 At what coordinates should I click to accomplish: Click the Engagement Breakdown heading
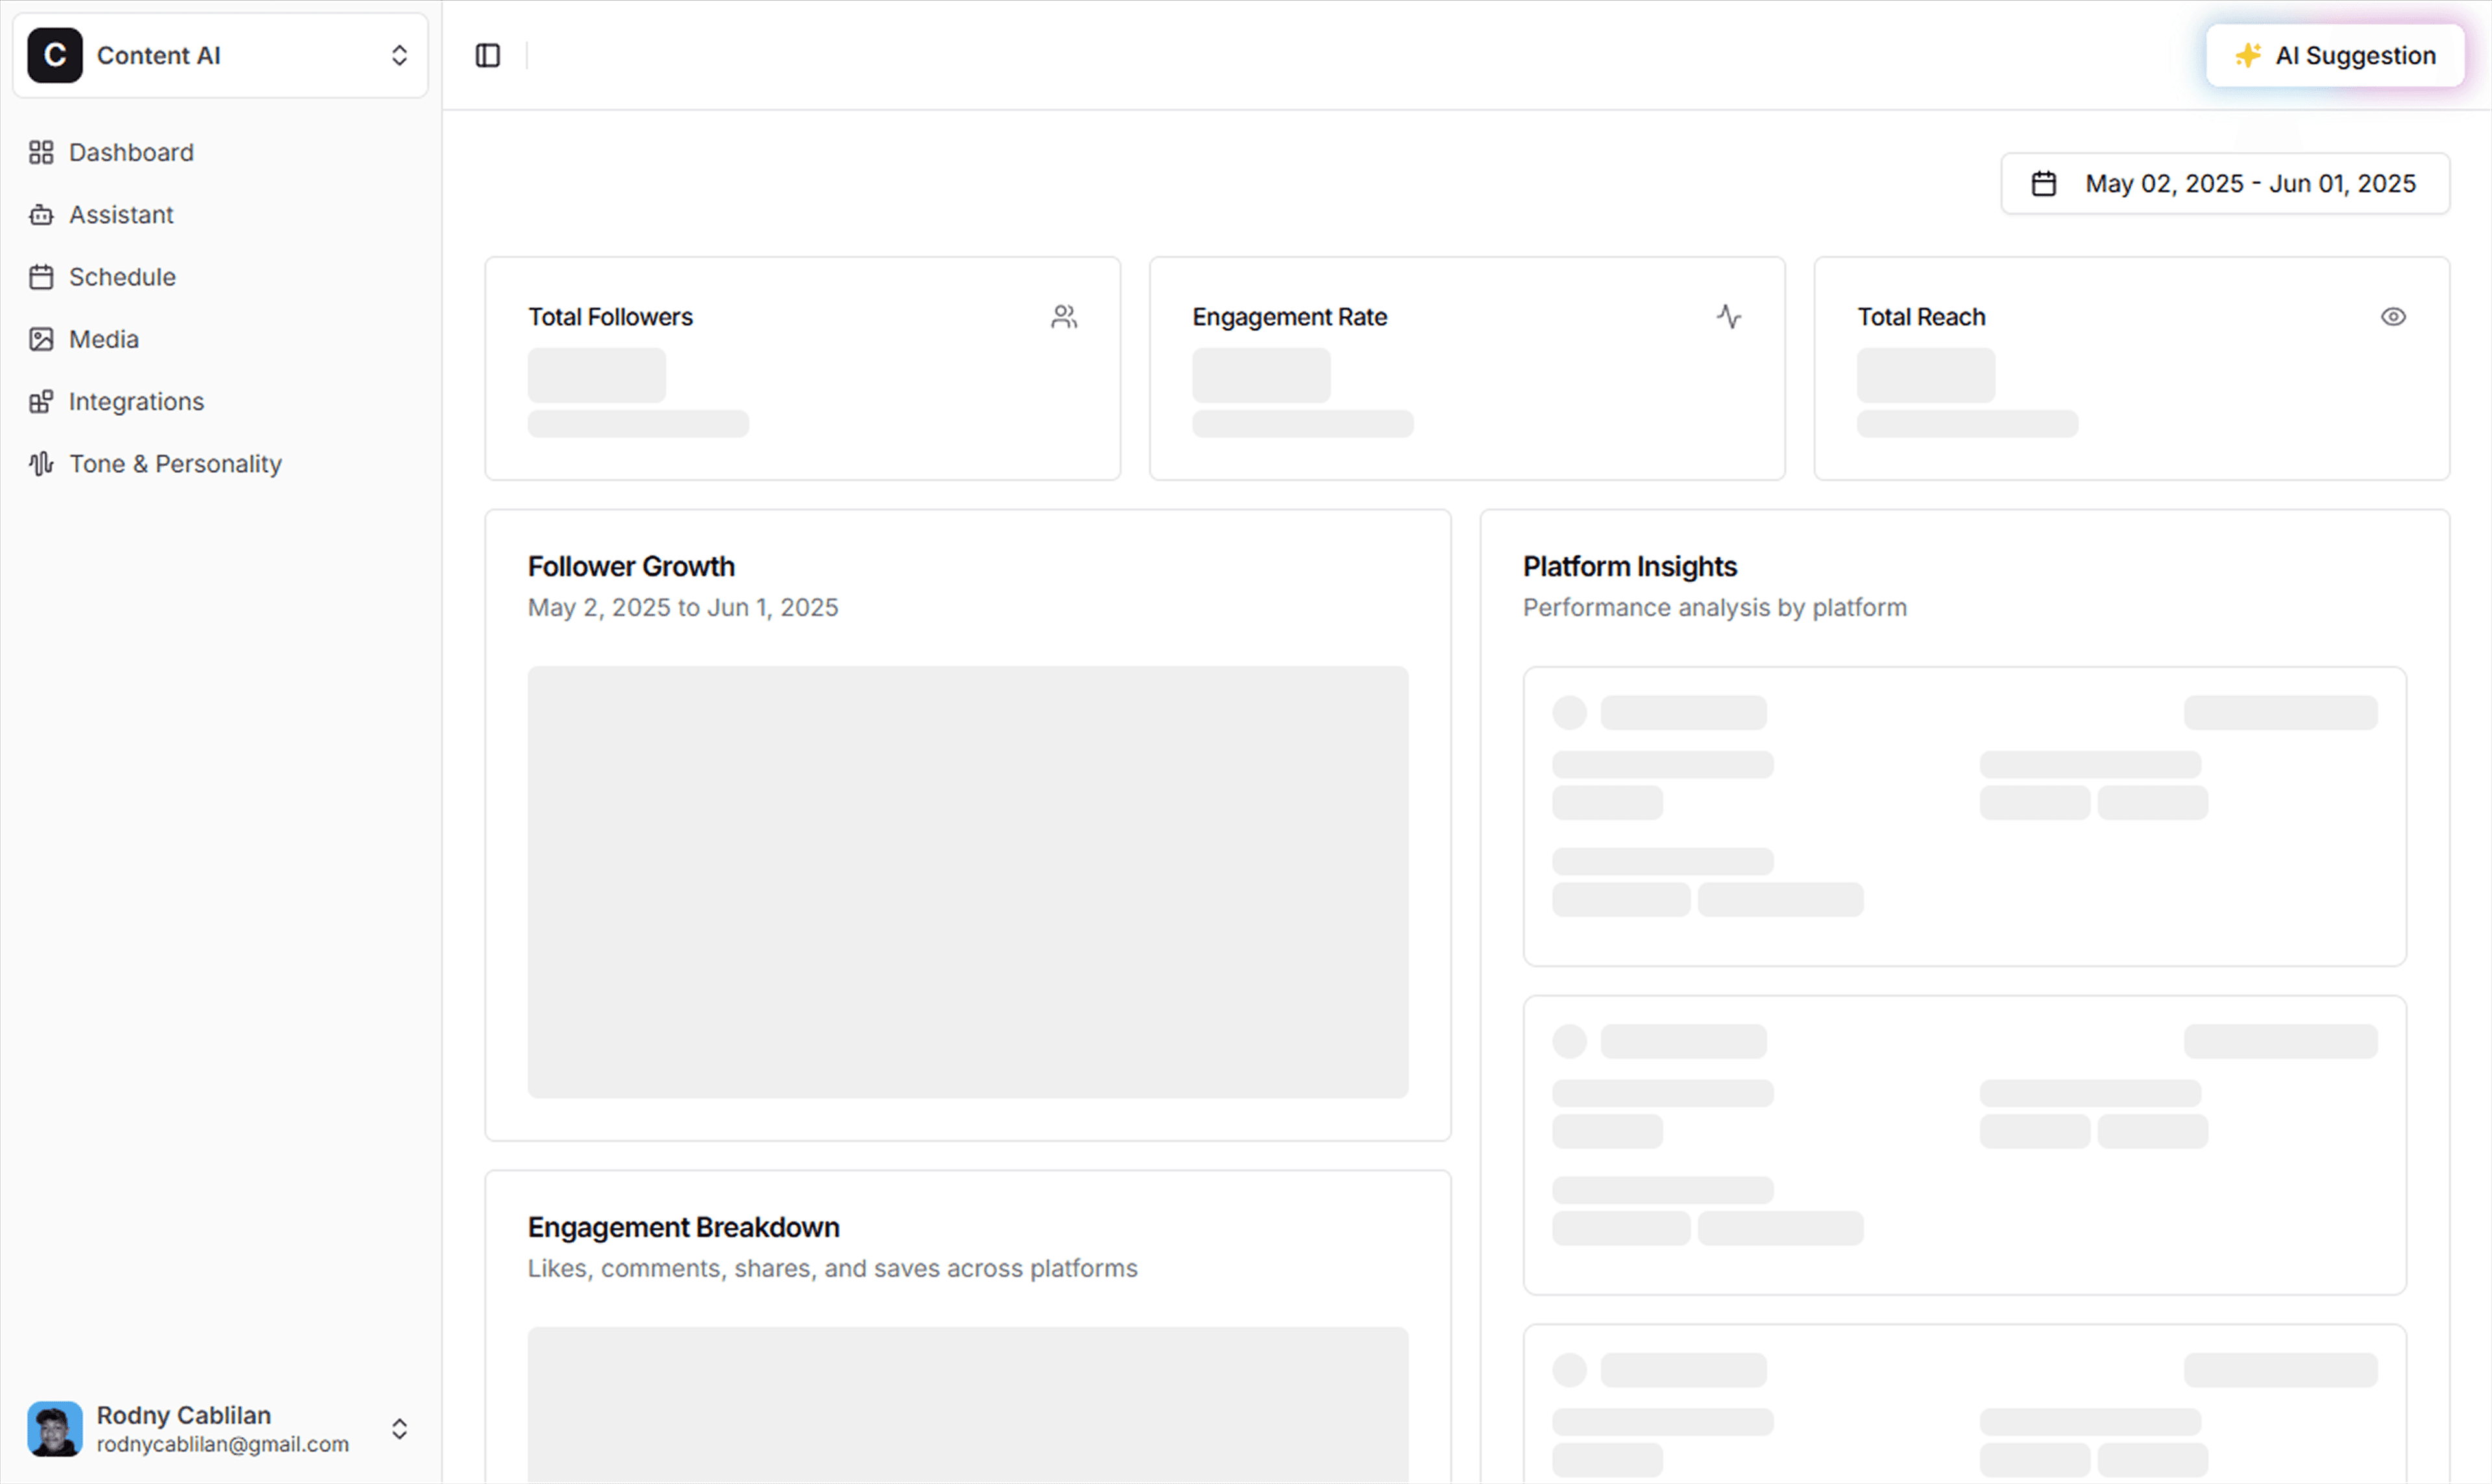pos(683,1227)
